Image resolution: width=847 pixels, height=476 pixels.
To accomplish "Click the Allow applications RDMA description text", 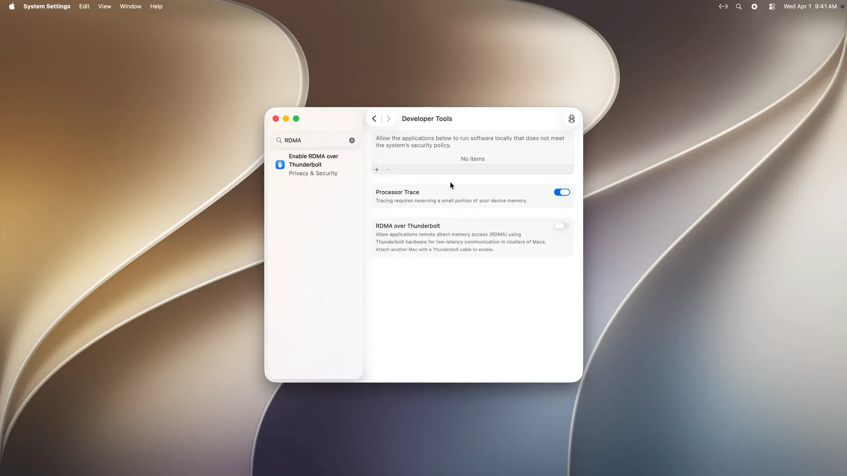I will pos(461,242).
